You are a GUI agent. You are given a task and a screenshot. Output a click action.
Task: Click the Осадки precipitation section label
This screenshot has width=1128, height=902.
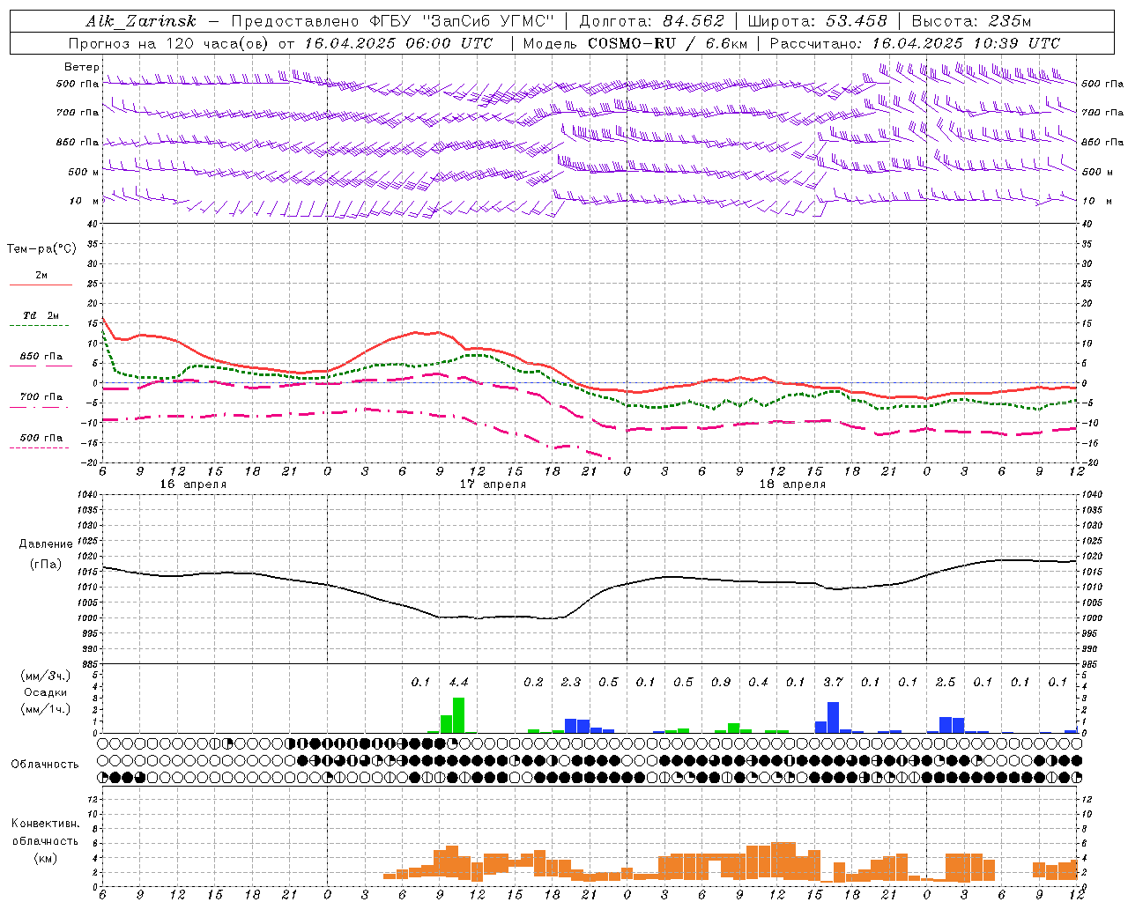[45, 692]
